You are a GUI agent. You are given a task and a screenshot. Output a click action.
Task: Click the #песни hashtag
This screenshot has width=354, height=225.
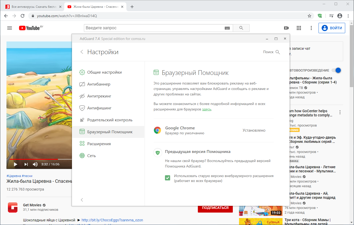click(27, 176)
